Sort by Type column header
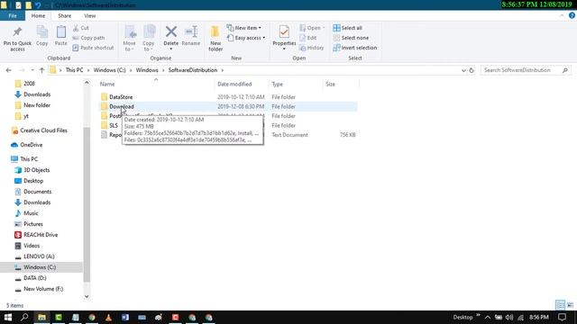This screenshot has height=324, width=577. click(x=278, y=84)
